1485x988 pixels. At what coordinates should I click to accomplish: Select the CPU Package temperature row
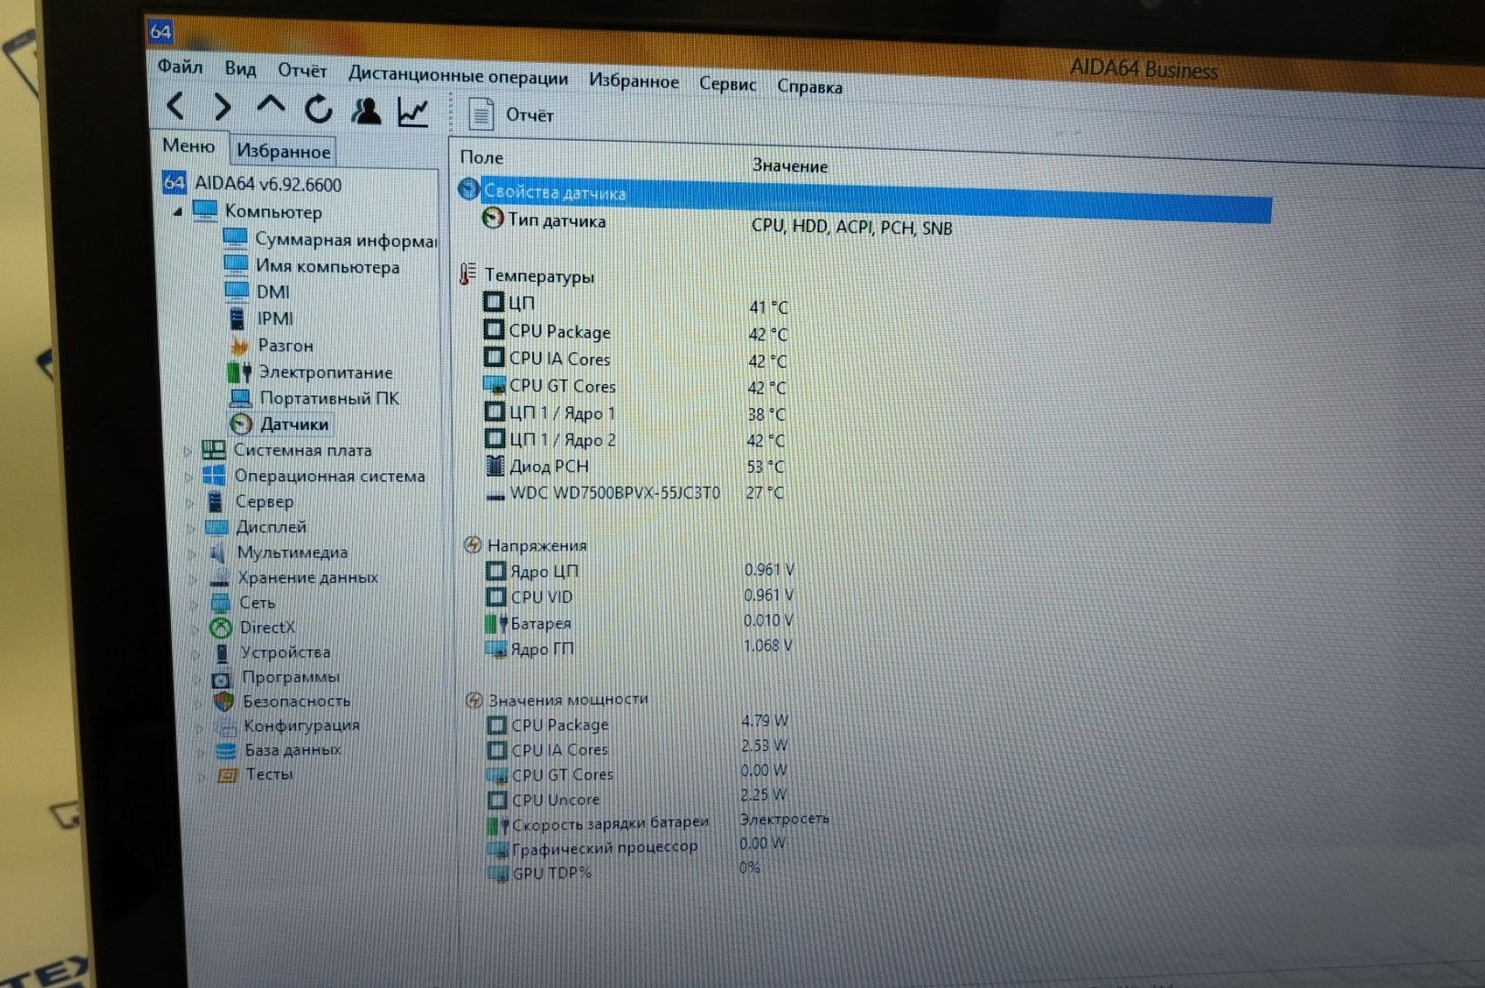pyautogui.click(x=559, y=331)
